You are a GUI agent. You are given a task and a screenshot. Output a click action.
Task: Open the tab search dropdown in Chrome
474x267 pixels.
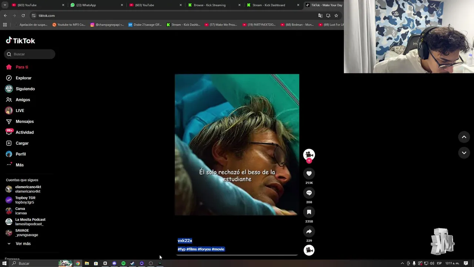tap(5, 5)
